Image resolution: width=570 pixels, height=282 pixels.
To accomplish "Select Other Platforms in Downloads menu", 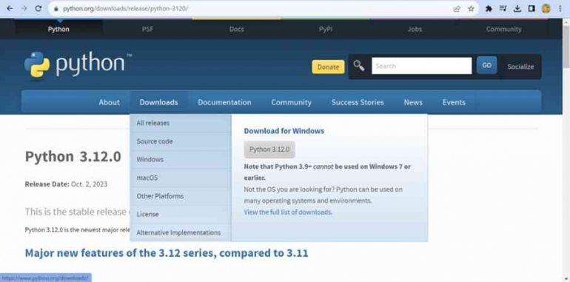I will tap(181, 196).
